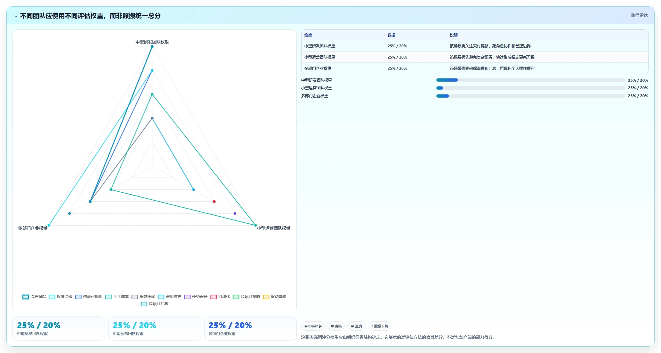Toggle the 上手成本 legend entry
The height and width of the screenshot is (353, 661).
pos(117,297)
